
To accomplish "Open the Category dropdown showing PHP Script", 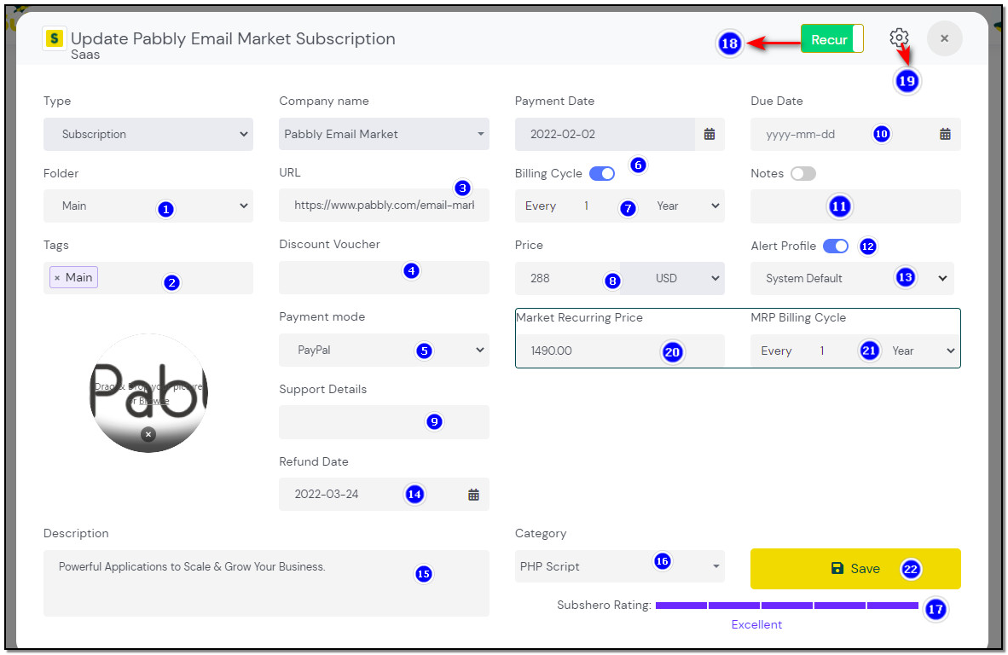I will click(620, 566).
